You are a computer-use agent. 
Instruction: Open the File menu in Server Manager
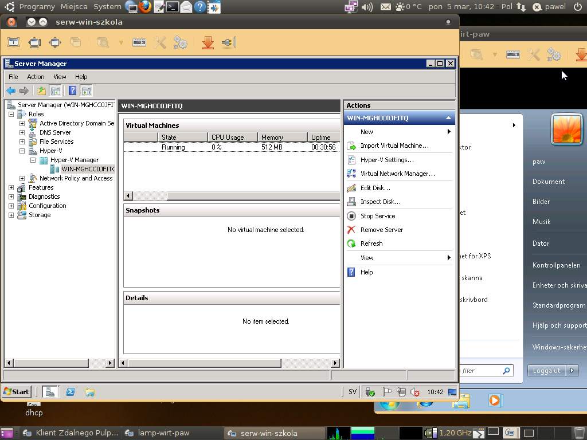(x=13, y=77)
